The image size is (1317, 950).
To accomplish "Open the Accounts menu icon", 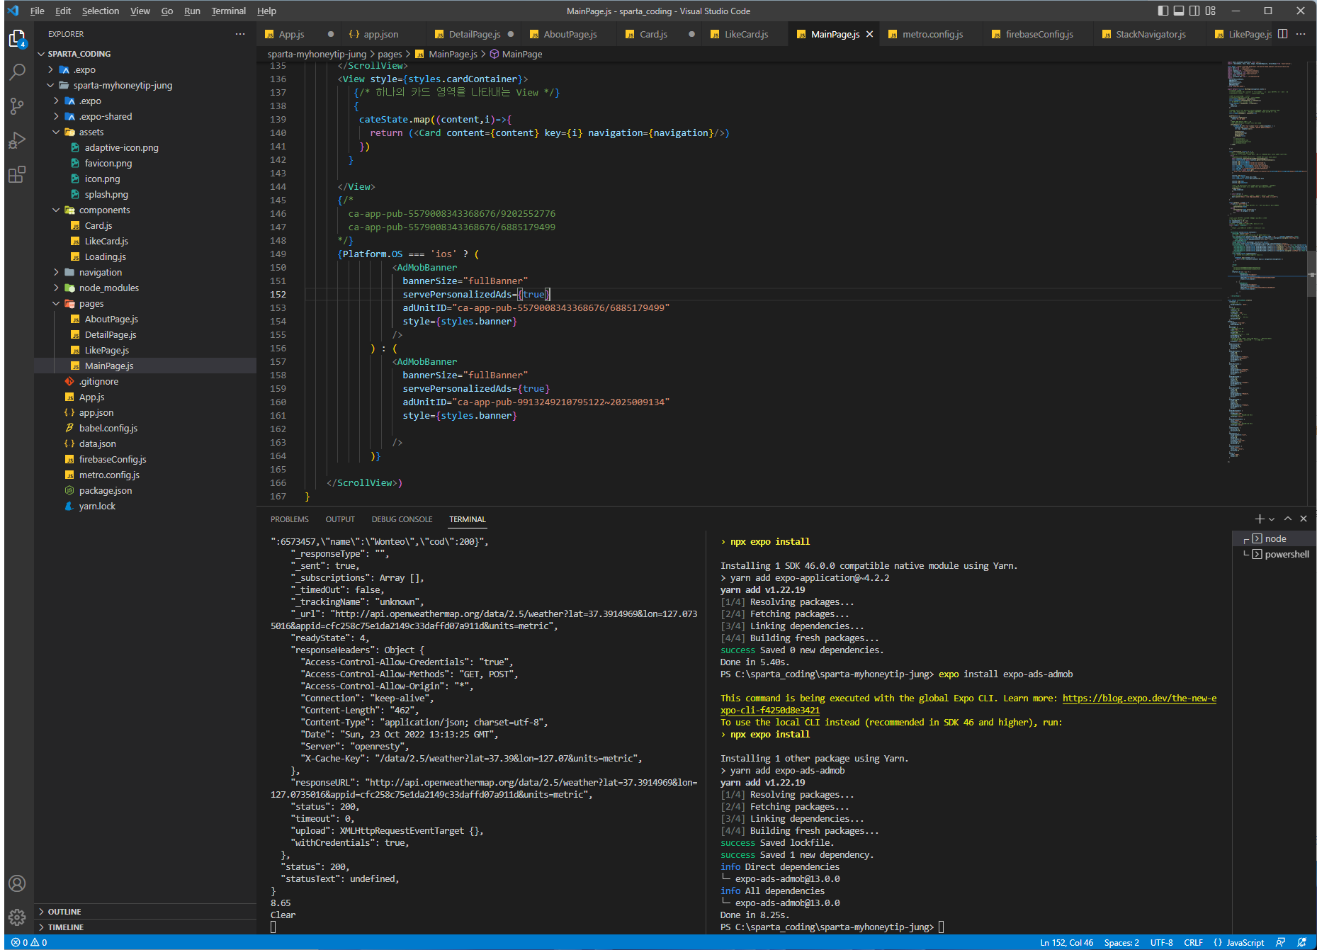I will (17, 883).
